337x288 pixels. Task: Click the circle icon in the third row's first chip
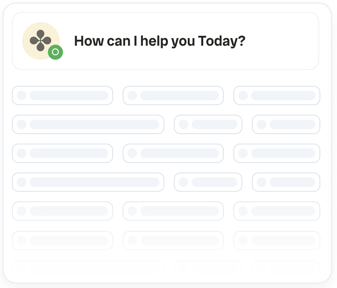(21, 153)
